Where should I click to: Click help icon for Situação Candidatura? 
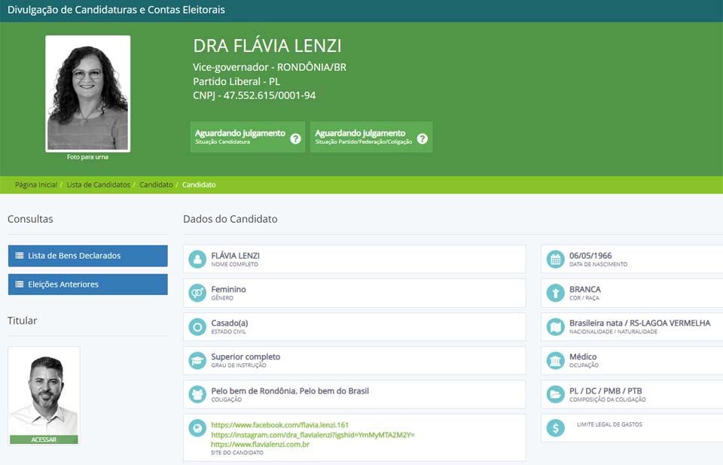tap(295, 138)
